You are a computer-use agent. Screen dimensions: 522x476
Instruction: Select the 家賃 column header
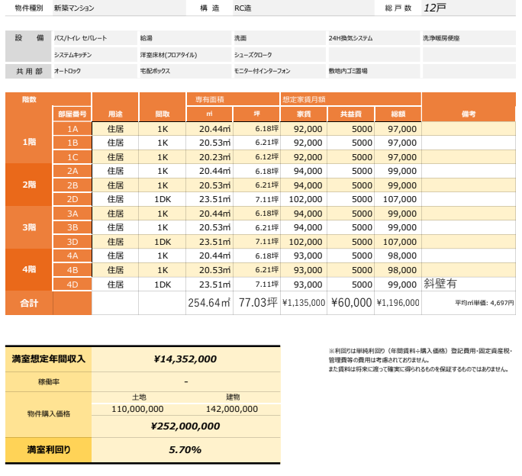click(x=304, y=114)
